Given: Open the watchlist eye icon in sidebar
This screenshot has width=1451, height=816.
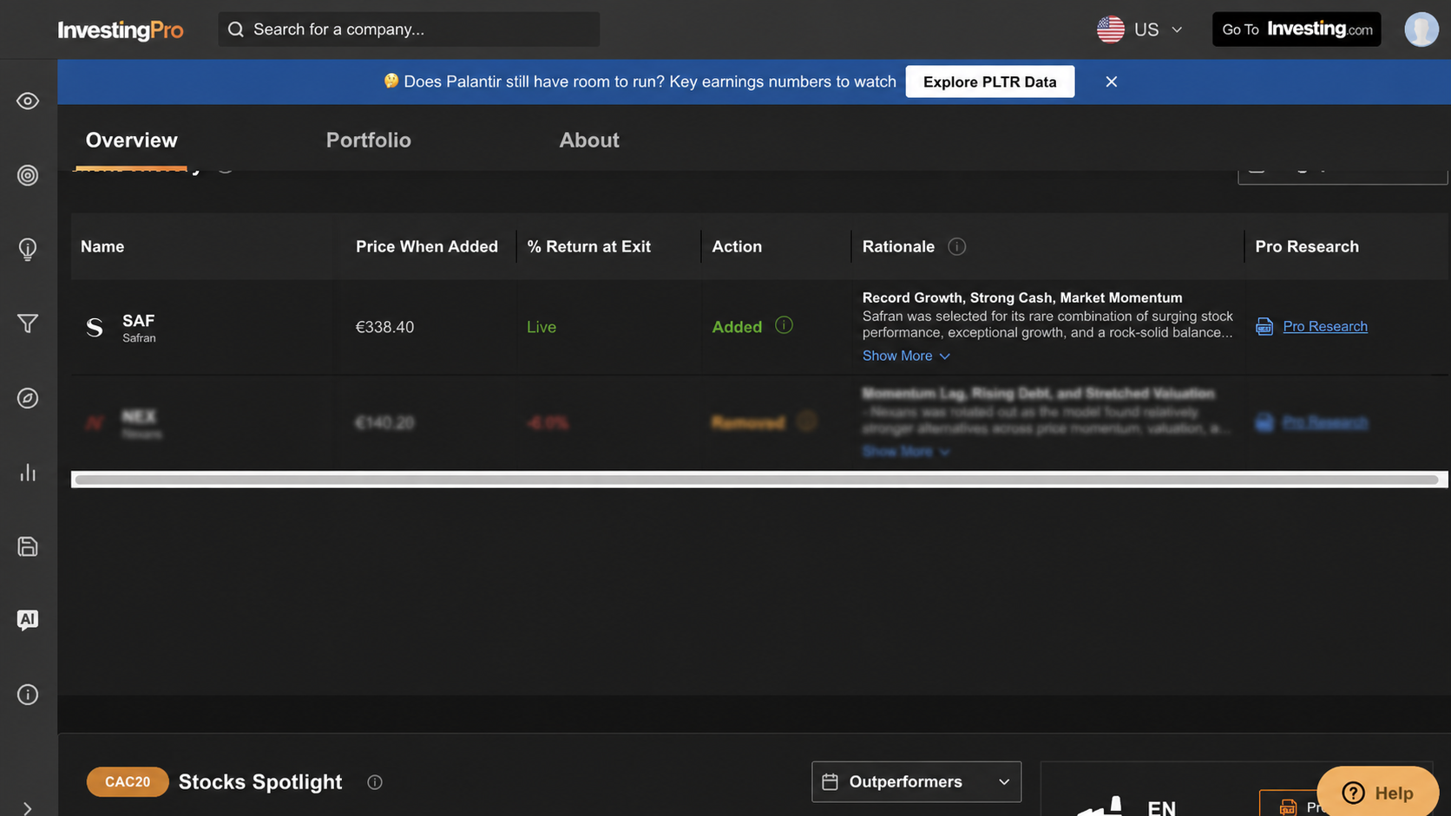Looking at the screenshot, I should [x=28, y=101].
